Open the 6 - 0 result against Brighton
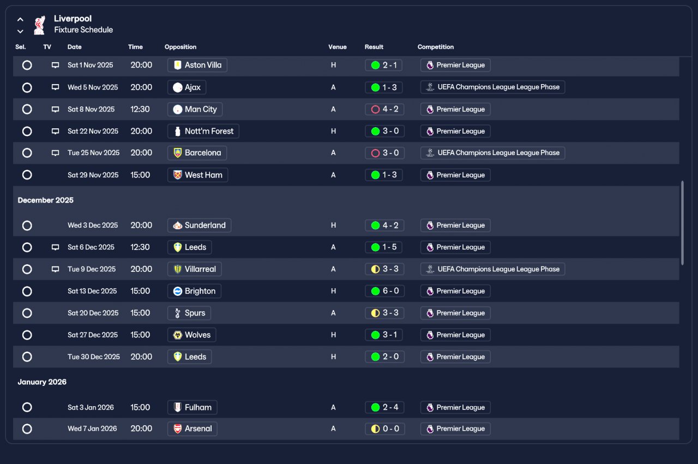The image size is (698, 464). click(384, 291)
